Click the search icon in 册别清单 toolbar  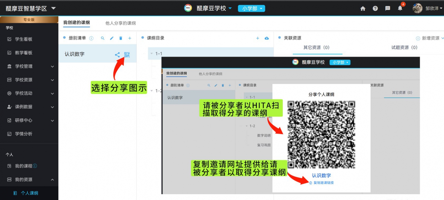coord(103,38)
